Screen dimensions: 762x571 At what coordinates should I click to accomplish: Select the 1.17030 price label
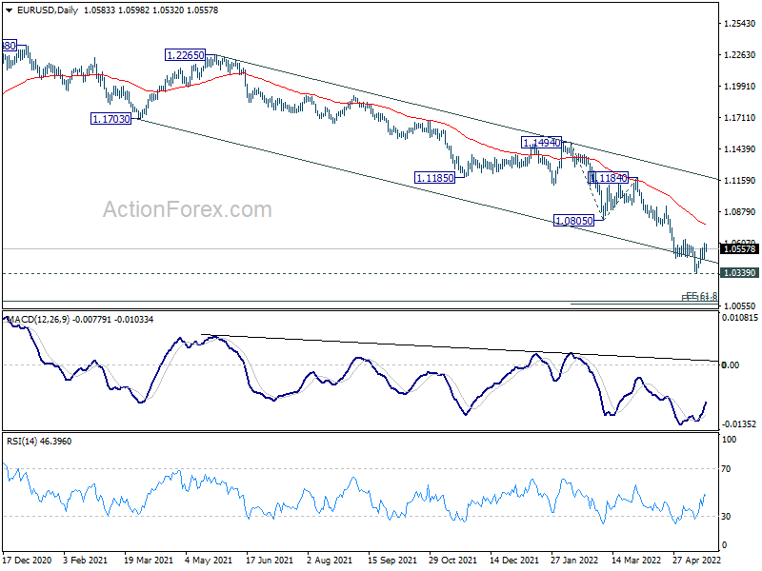point(111,119)
